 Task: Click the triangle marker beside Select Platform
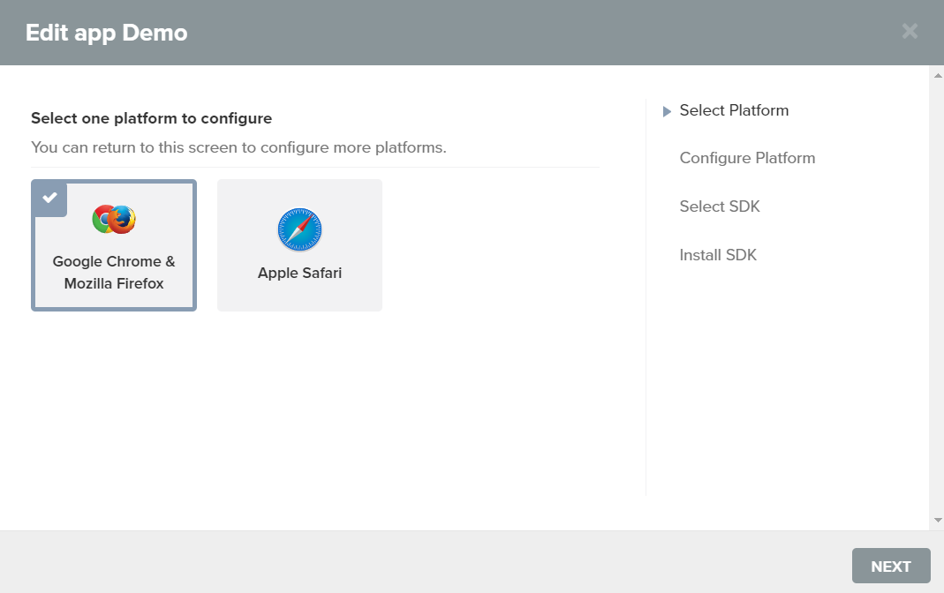click(668, 111)
